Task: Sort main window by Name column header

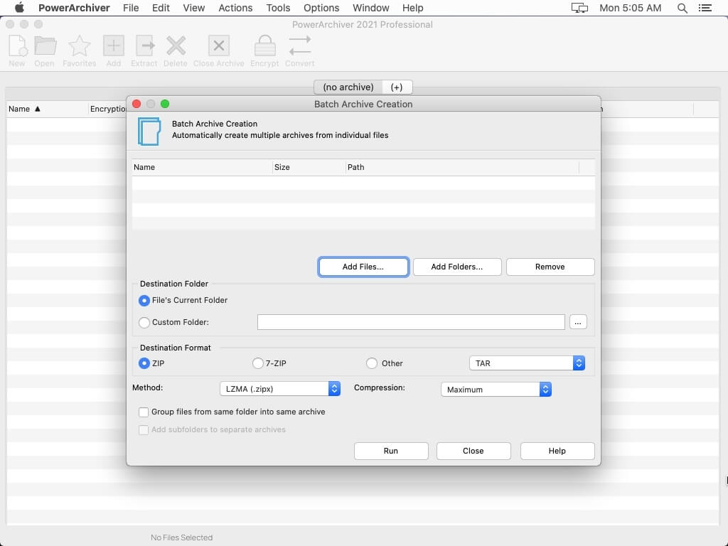Action: point(47,109)
